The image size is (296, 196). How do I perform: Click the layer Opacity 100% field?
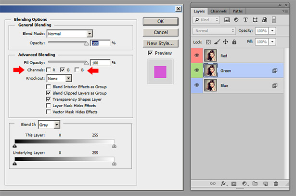(262, 31)
